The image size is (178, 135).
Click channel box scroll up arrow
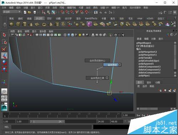tap(175, 43)
